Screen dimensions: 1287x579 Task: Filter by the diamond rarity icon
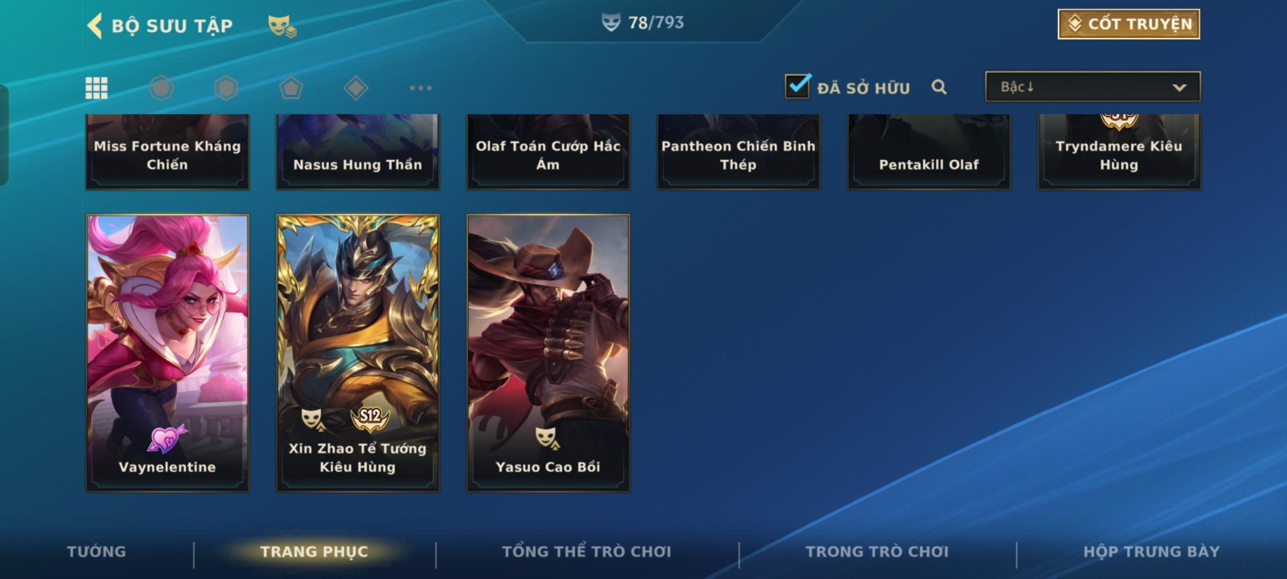coord(356,88)
